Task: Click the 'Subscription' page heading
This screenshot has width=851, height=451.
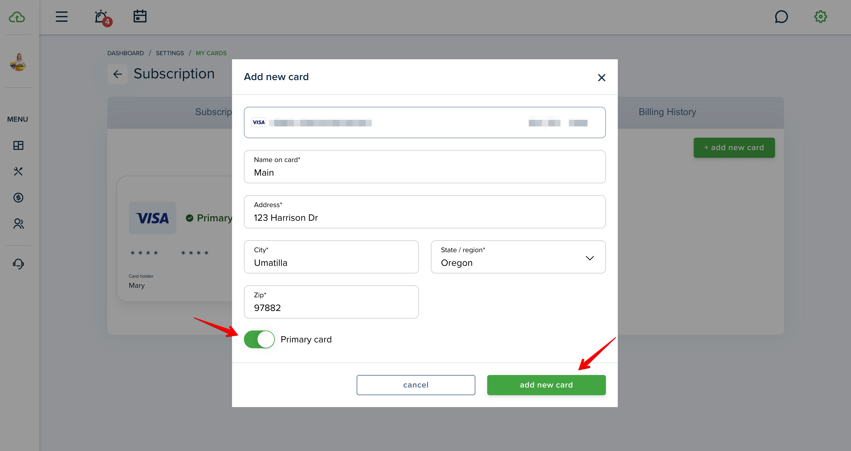Action: (x=174, y=74)
